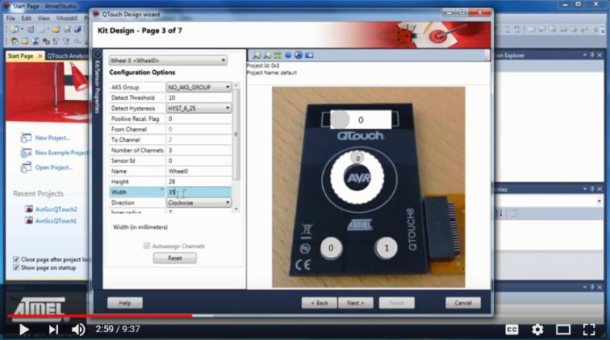This screenshot has height=340, width=610.
Task: Check the Autoassign Channels checkbox
Action: click(146, 246)
